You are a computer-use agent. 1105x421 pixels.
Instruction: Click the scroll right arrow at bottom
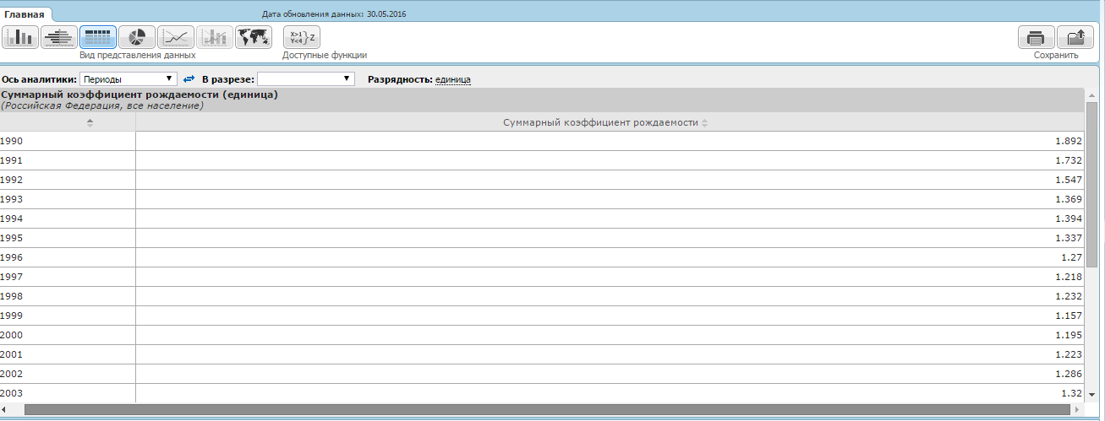[x=1078, y=409]
